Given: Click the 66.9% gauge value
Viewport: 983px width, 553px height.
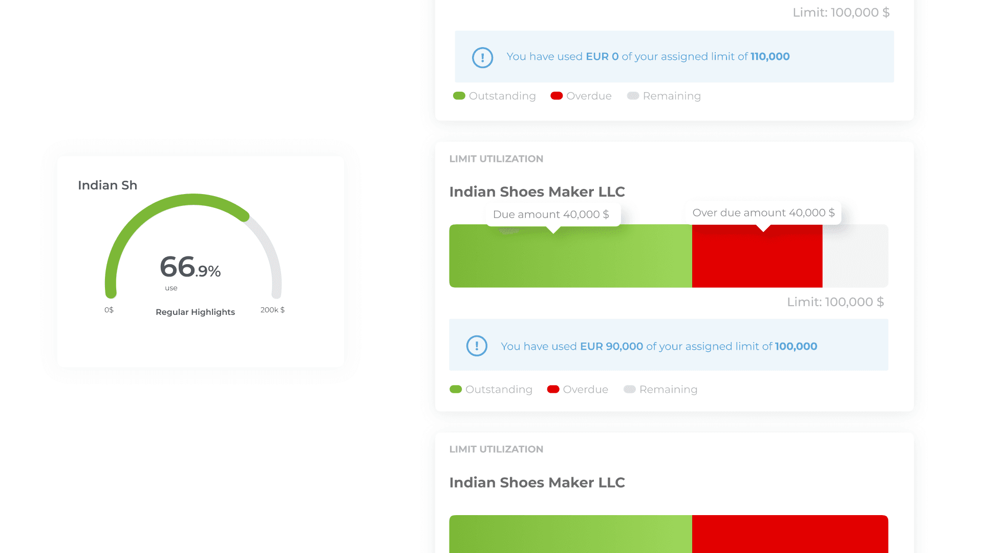Looking at the screenshot, I should (190, 268).
